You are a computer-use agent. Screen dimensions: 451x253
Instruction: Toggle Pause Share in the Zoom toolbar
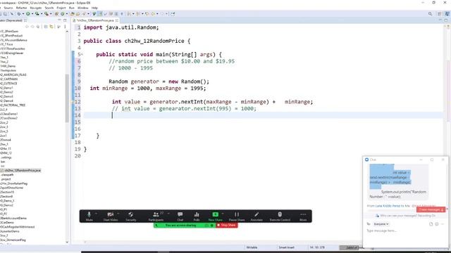[237, 216]
